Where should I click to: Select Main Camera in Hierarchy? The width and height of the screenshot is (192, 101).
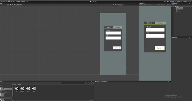[179, 7]
